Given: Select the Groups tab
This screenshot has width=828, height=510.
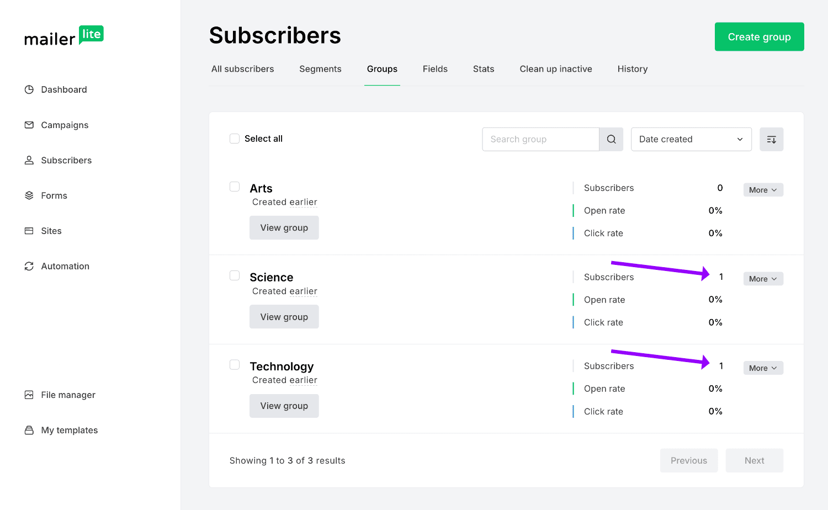Looking at the screenshot, I should [382, 69].
